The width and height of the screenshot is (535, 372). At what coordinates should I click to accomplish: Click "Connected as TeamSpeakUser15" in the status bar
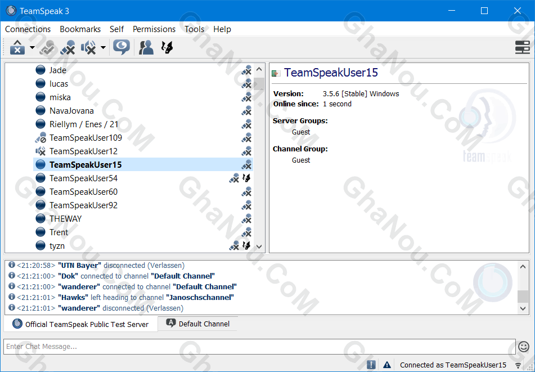[x=453, y=365]
